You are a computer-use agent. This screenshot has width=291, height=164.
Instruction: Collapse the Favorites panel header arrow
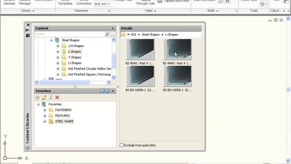(113, 91)
